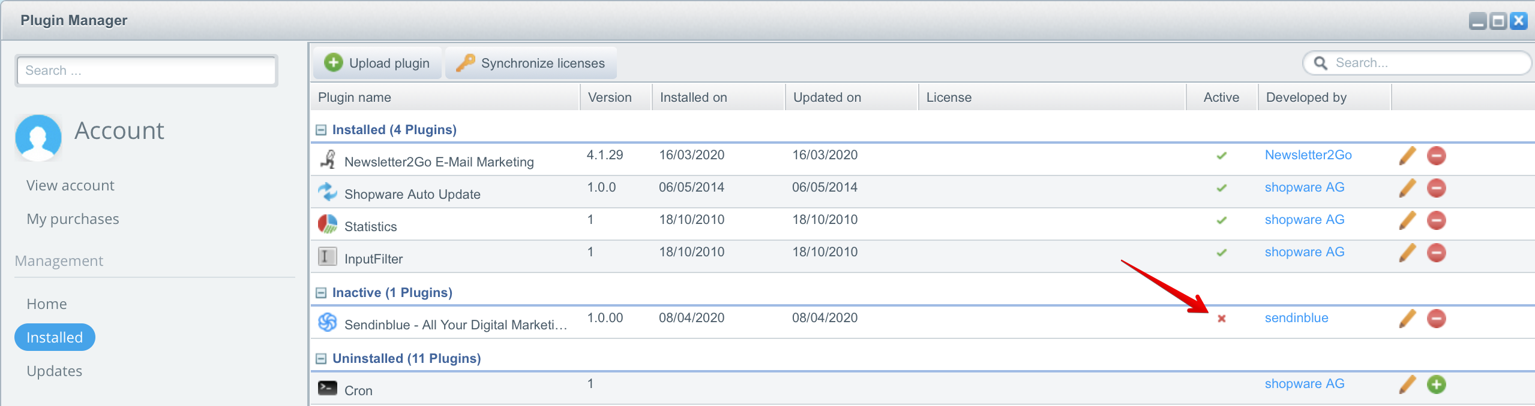Toggle active checkmark for InputFilter

coord(1221,253)
